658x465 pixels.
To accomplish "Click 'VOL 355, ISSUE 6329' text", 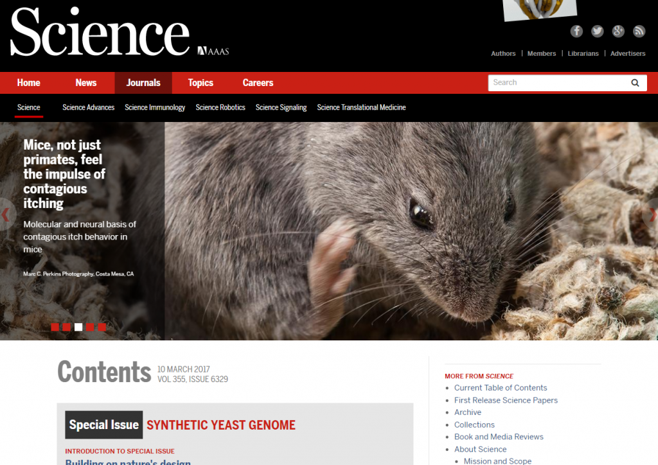I will [193, 380].
